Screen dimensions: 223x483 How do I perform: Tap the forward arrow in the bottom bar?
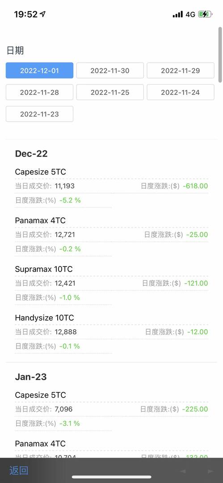pos(210,471)
